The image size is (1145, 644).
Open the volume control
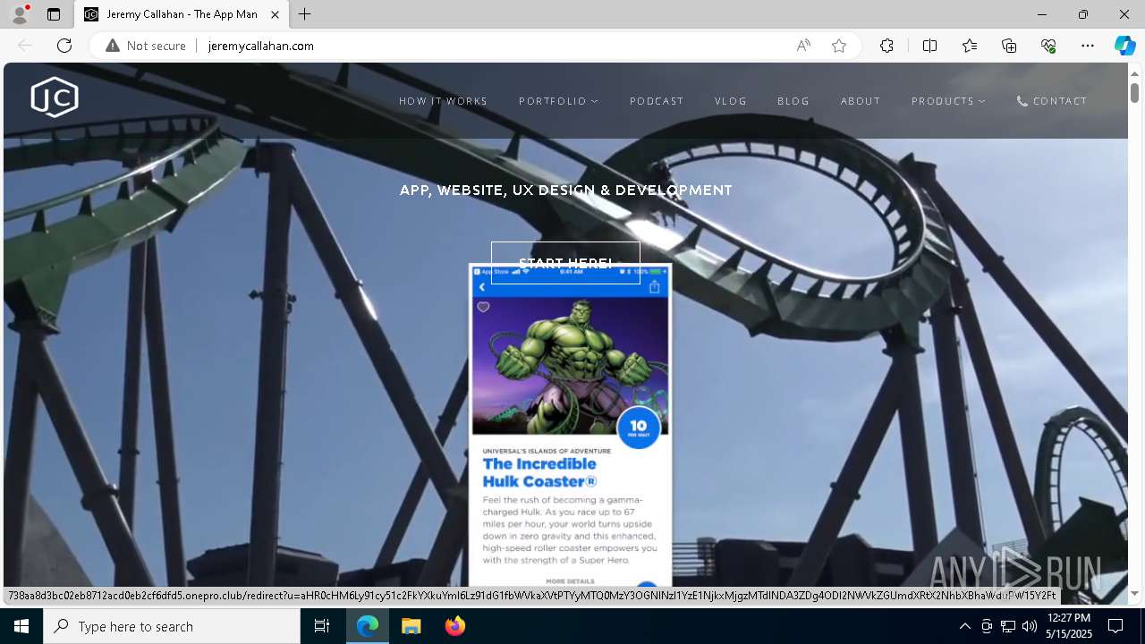[x=1030, y=626]
